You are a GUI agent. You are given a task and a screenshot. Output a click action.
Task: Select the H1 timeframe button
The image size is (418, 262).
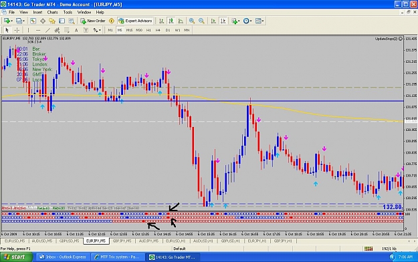coord(148,30)
